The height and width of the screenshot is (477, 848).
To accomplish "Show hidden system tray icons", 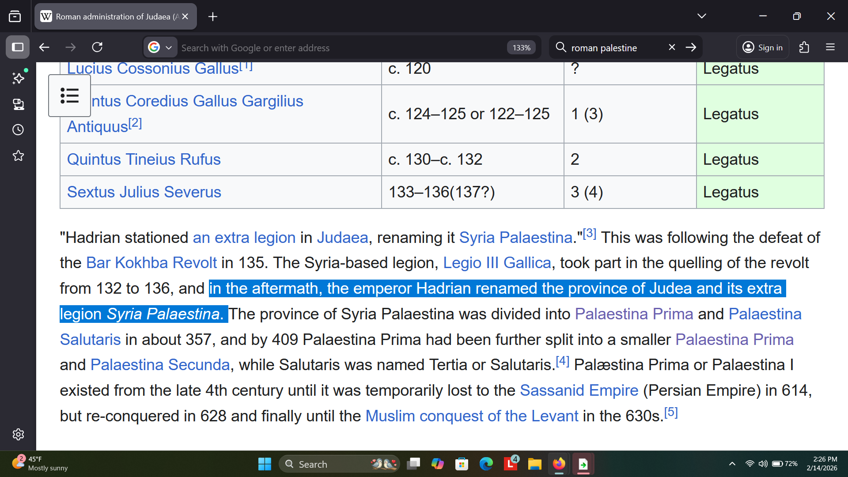I will click(x=732, y=464).
